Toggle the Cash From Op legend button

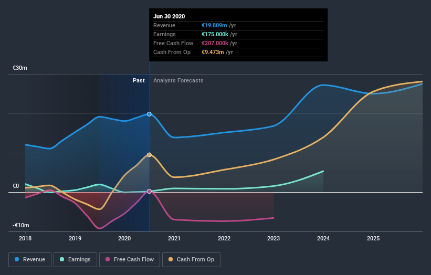pyautogui.click(x=191, y=260)
